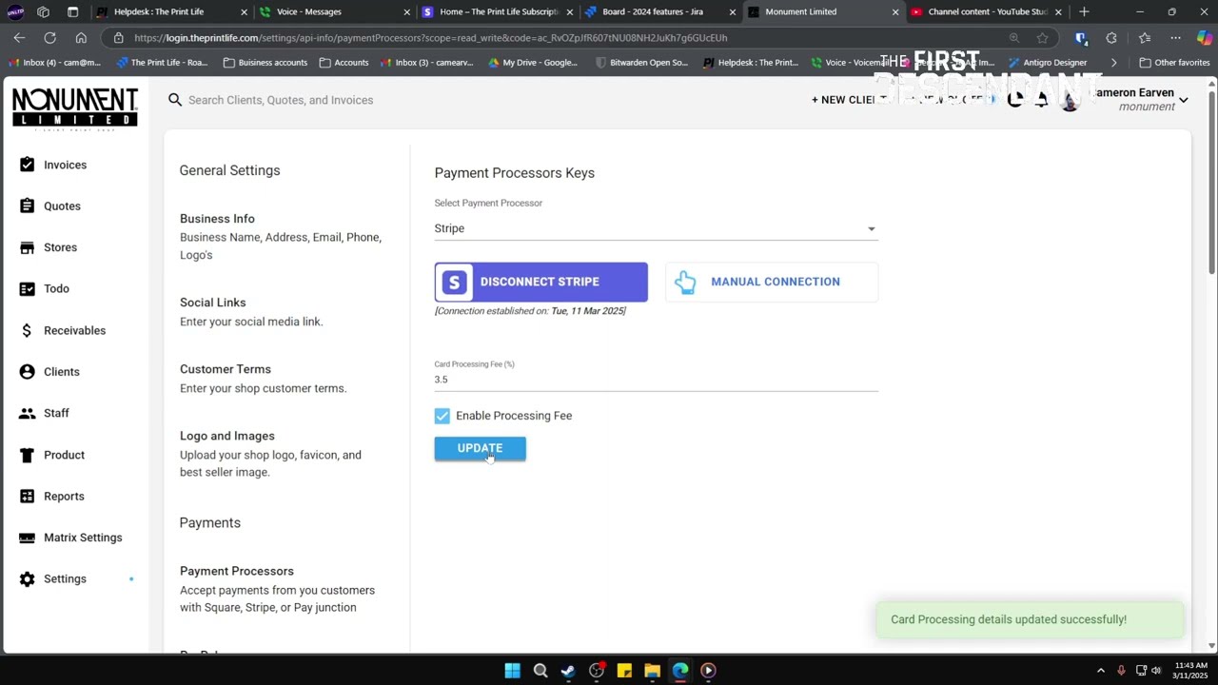Click the browser address bar URL
This screenshot has width=1218, height=685.
click(430, 37)
